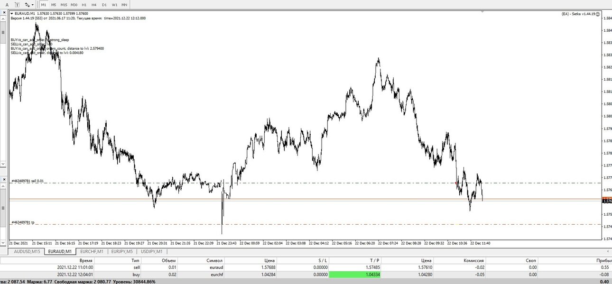Click the Setka v1.44.19 expert advisor smiley

(598, 14)
